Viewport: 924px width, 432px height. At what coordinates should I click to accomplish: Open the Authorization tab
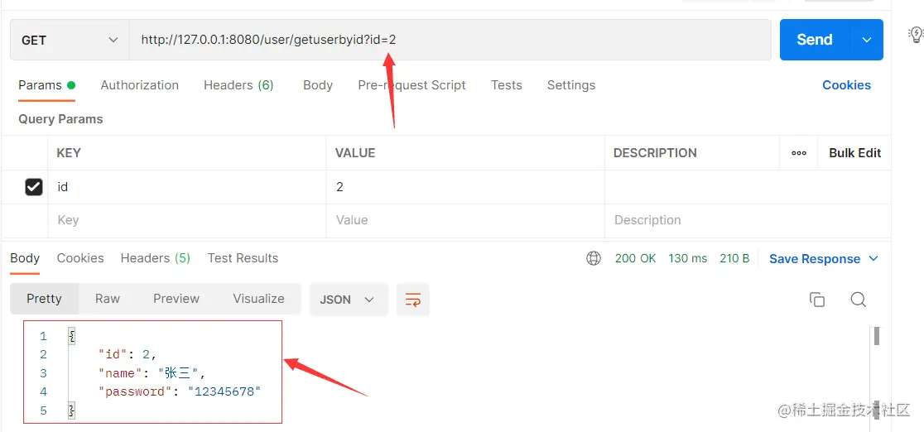(140, 85)
